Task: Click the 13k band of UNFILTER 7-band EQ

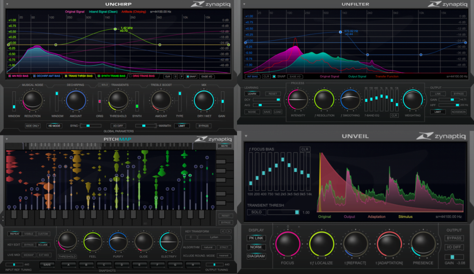Action: click(x=397, y=100)
